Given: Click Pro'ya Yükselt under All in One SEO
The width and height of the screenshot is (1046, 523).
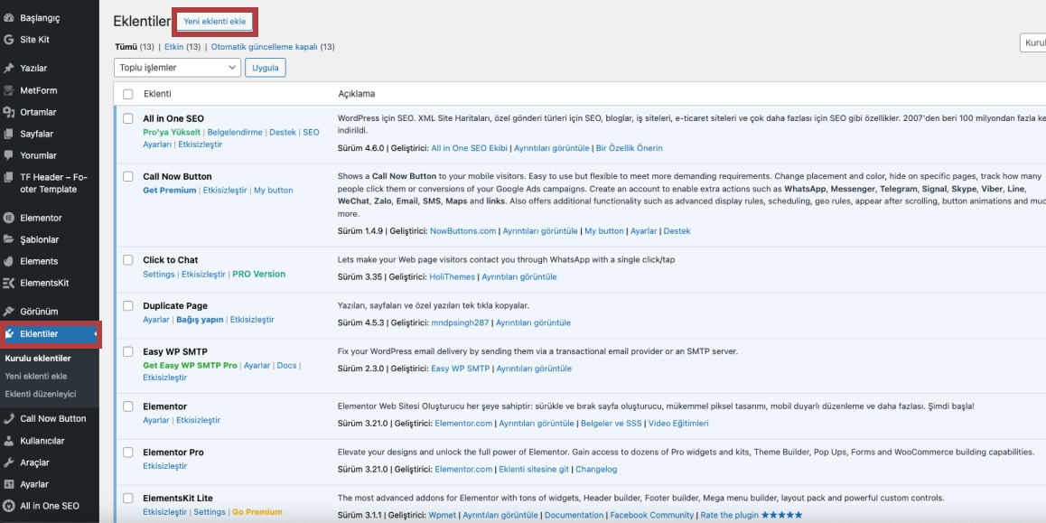Looking at the screenshot, I should click(172, 132).
